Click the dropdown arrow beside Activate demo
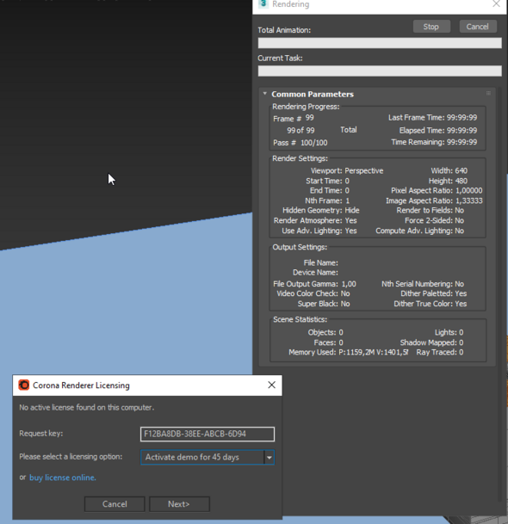508x524 pixels. (x=269, y=458)
